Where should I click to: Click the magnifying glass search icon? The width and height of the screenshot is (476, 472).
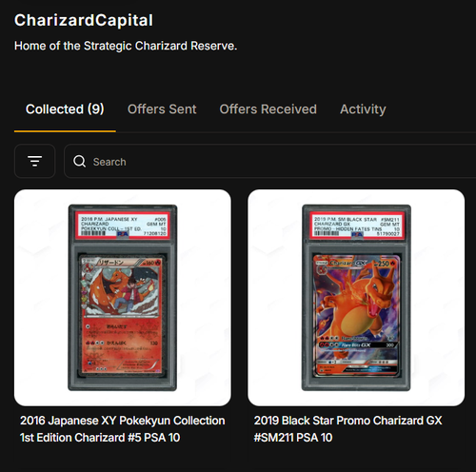tap(79, 162)
